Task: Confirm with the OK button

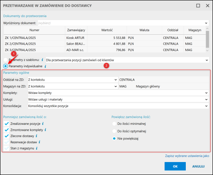Action: pyautogui.click(x=175, y=166)
